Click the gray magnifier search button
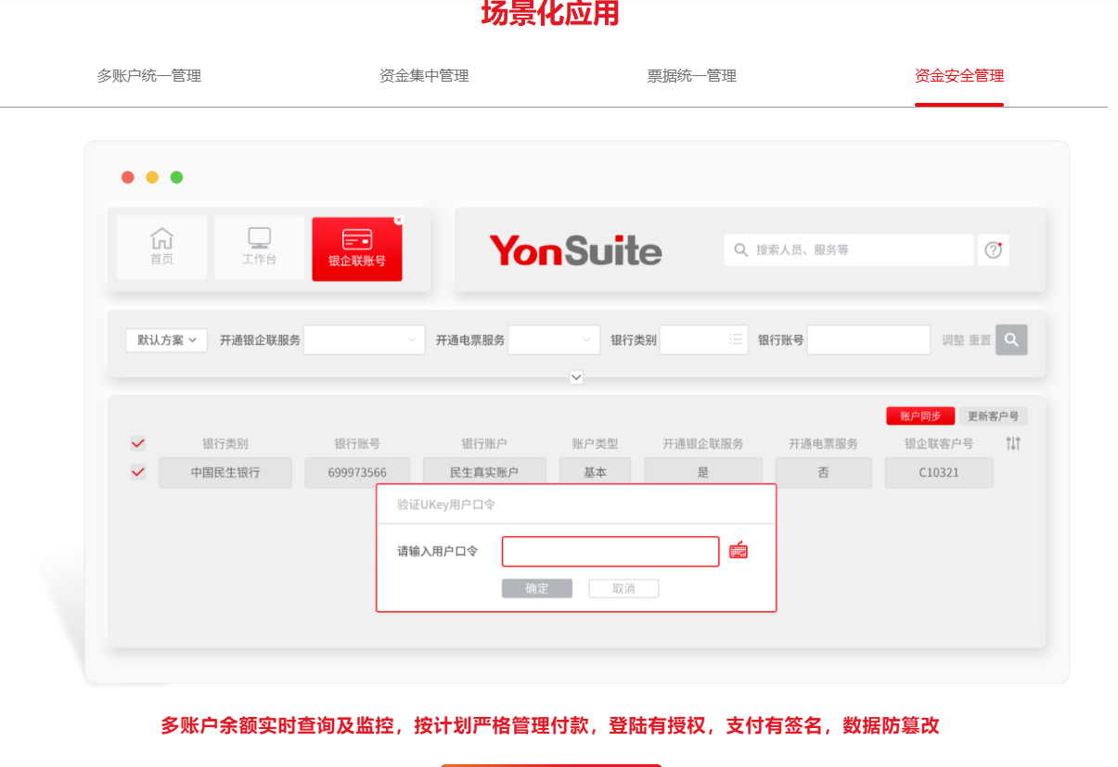Screen dimensions: 1118x767 click(1011, 339)
